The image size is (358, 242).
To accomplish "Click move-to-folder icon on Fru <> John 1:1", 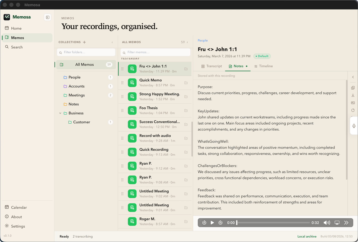I will tap(186, 69).
